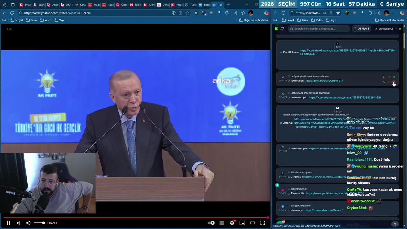
Task: Open the 'All New' filter dropdown
Action: coord(362,29)
